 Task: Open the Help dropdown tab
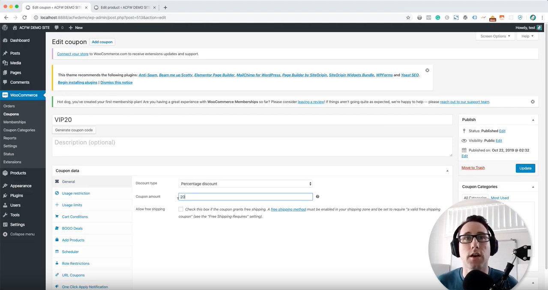pos(527,36)
